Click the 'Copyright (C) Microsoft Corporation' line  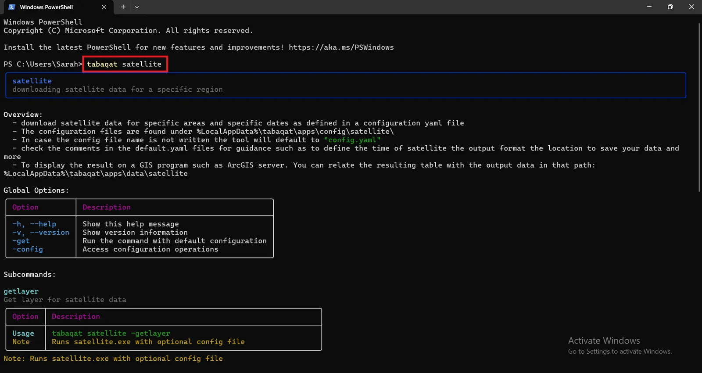pos(128,31)
